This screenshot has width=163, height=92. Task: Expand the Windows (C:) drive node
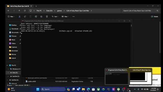[8, 69]
